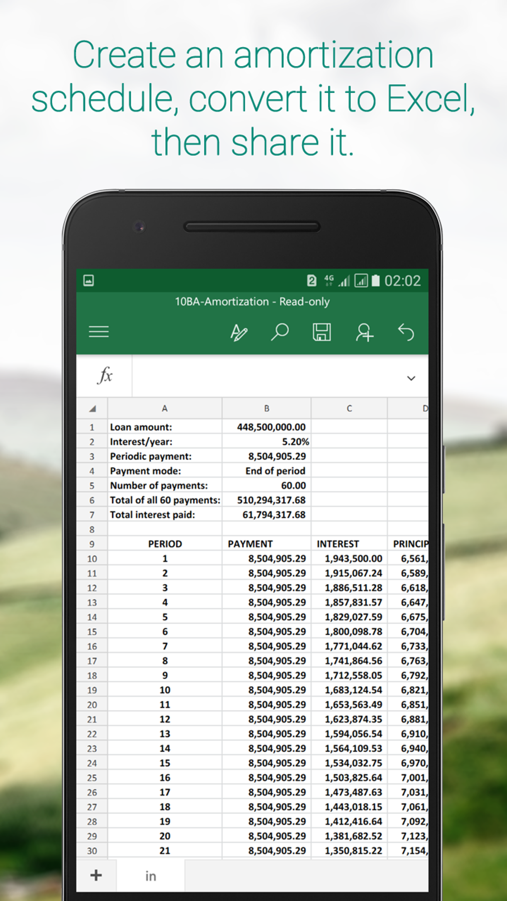
Task: Select the "End of period" cell
Action: click(x=266, y=471)
